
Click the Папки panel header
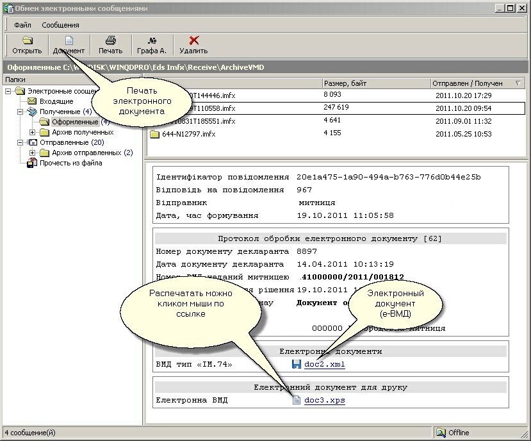pos(72,79)
